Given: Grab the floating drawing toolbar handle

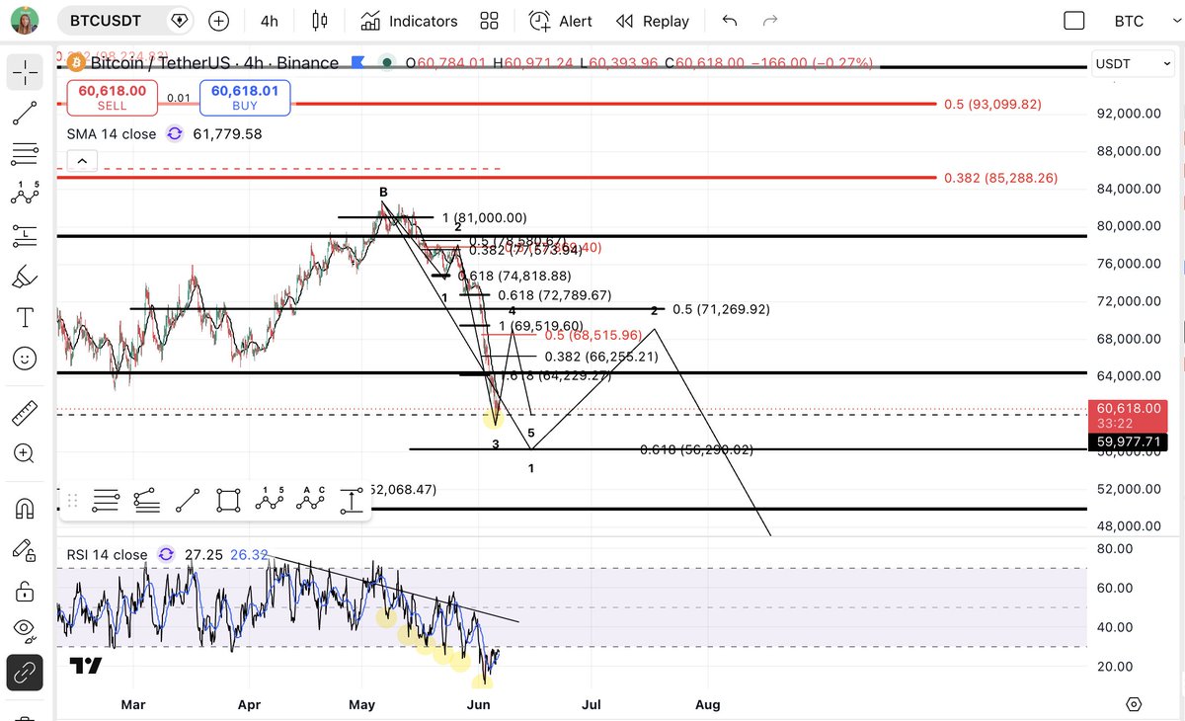Looking at the screenshot, I should coord(71,500).
